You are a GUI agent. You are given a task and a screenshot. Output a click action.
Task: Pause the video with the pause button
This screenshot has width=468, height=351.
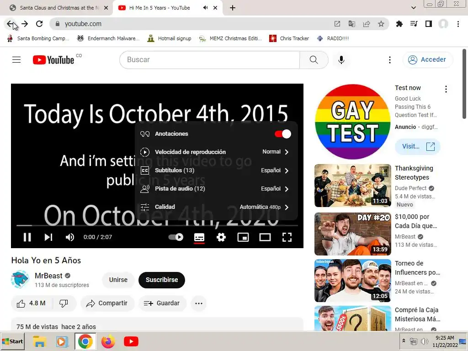coord(27,237)
